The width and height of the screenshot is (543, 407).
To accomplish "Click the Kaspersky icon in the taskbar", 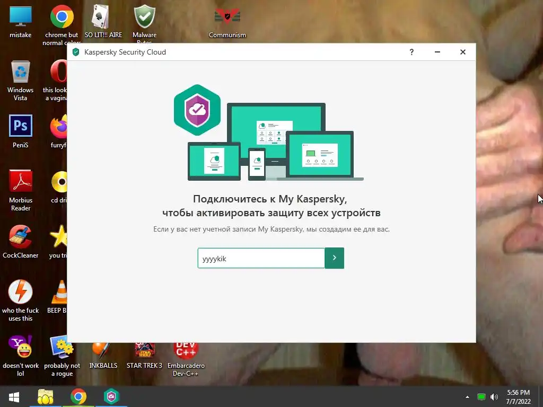I will pos(111,396).
